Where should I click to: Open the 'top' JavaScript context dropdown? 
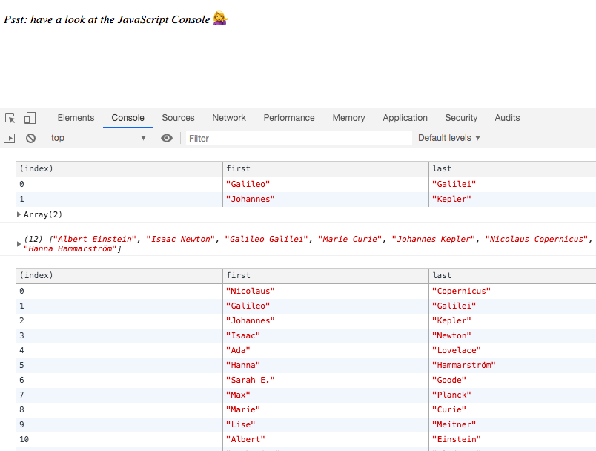tap(98, 138)
